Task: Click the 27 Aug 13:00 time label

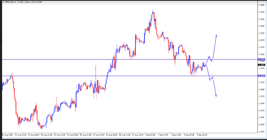Action: pyautogui.click(x=98, y=135)
